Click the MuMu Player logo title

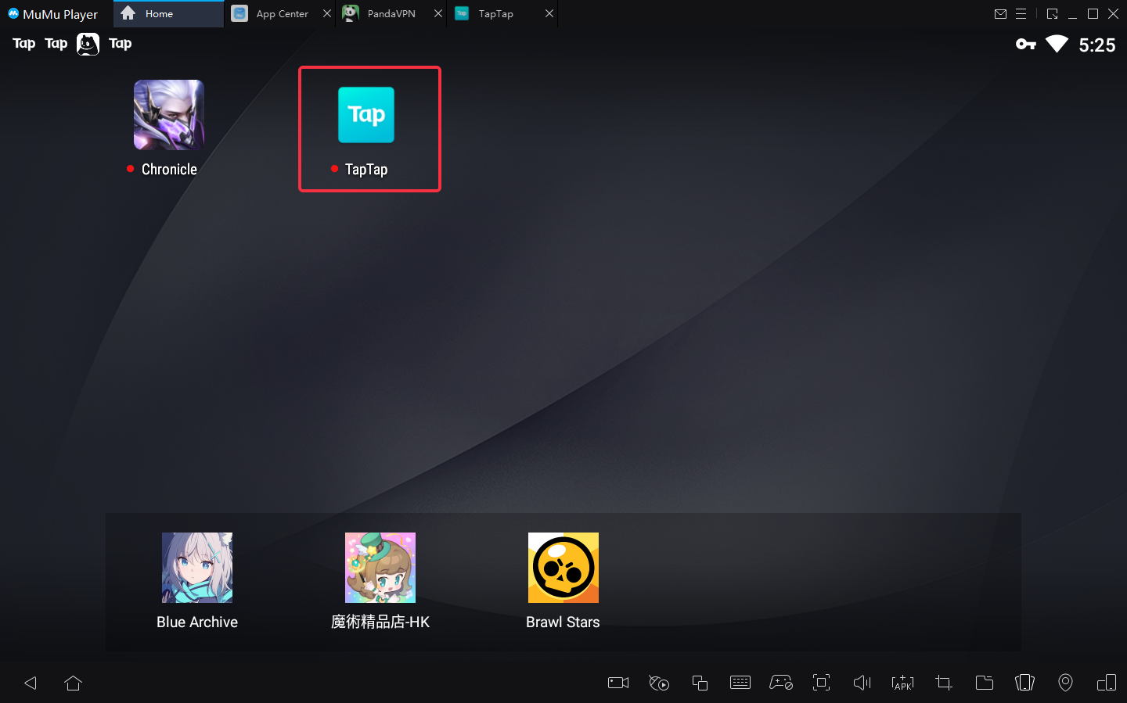(x=53, y=14)
